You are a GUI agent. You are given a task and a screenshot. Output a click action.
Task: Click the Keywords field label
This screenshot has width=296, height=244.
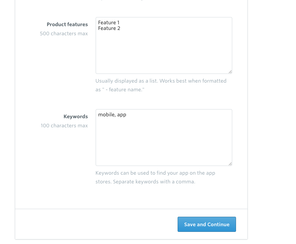tap(76, 117)
